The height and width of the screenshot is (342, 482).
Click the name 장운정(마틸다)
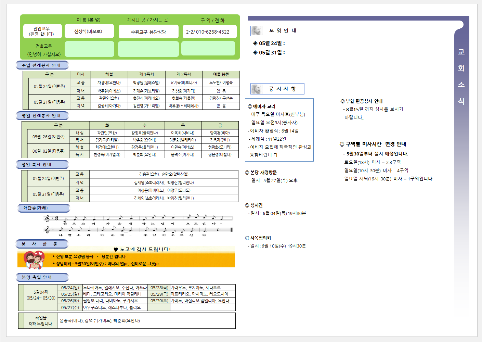[220, 154]
